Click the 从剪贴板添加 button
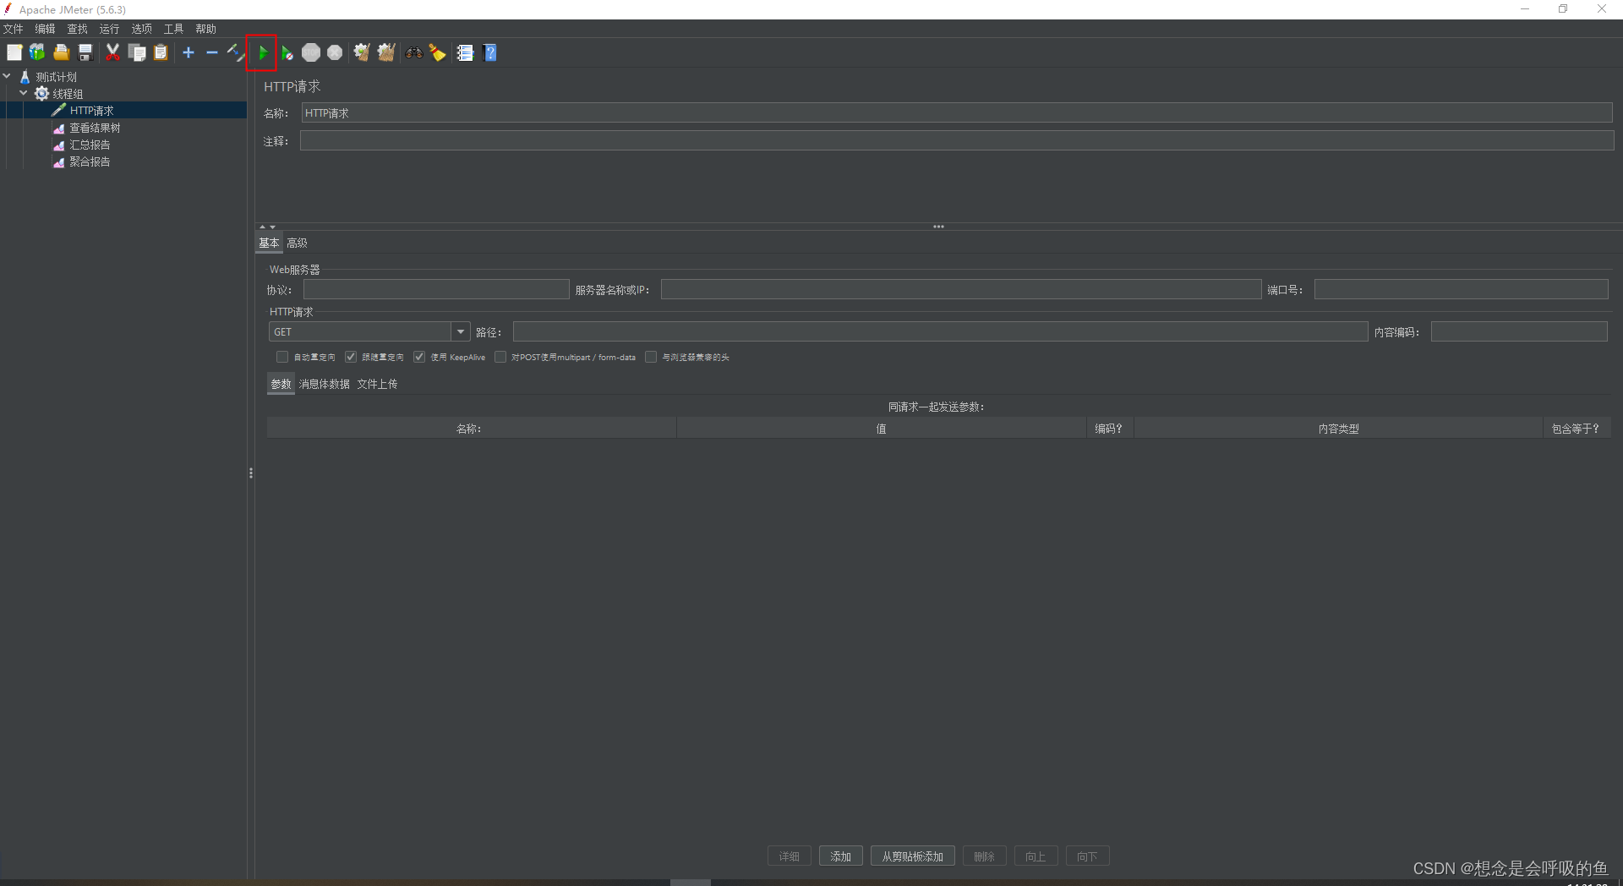 click(913, 856)
